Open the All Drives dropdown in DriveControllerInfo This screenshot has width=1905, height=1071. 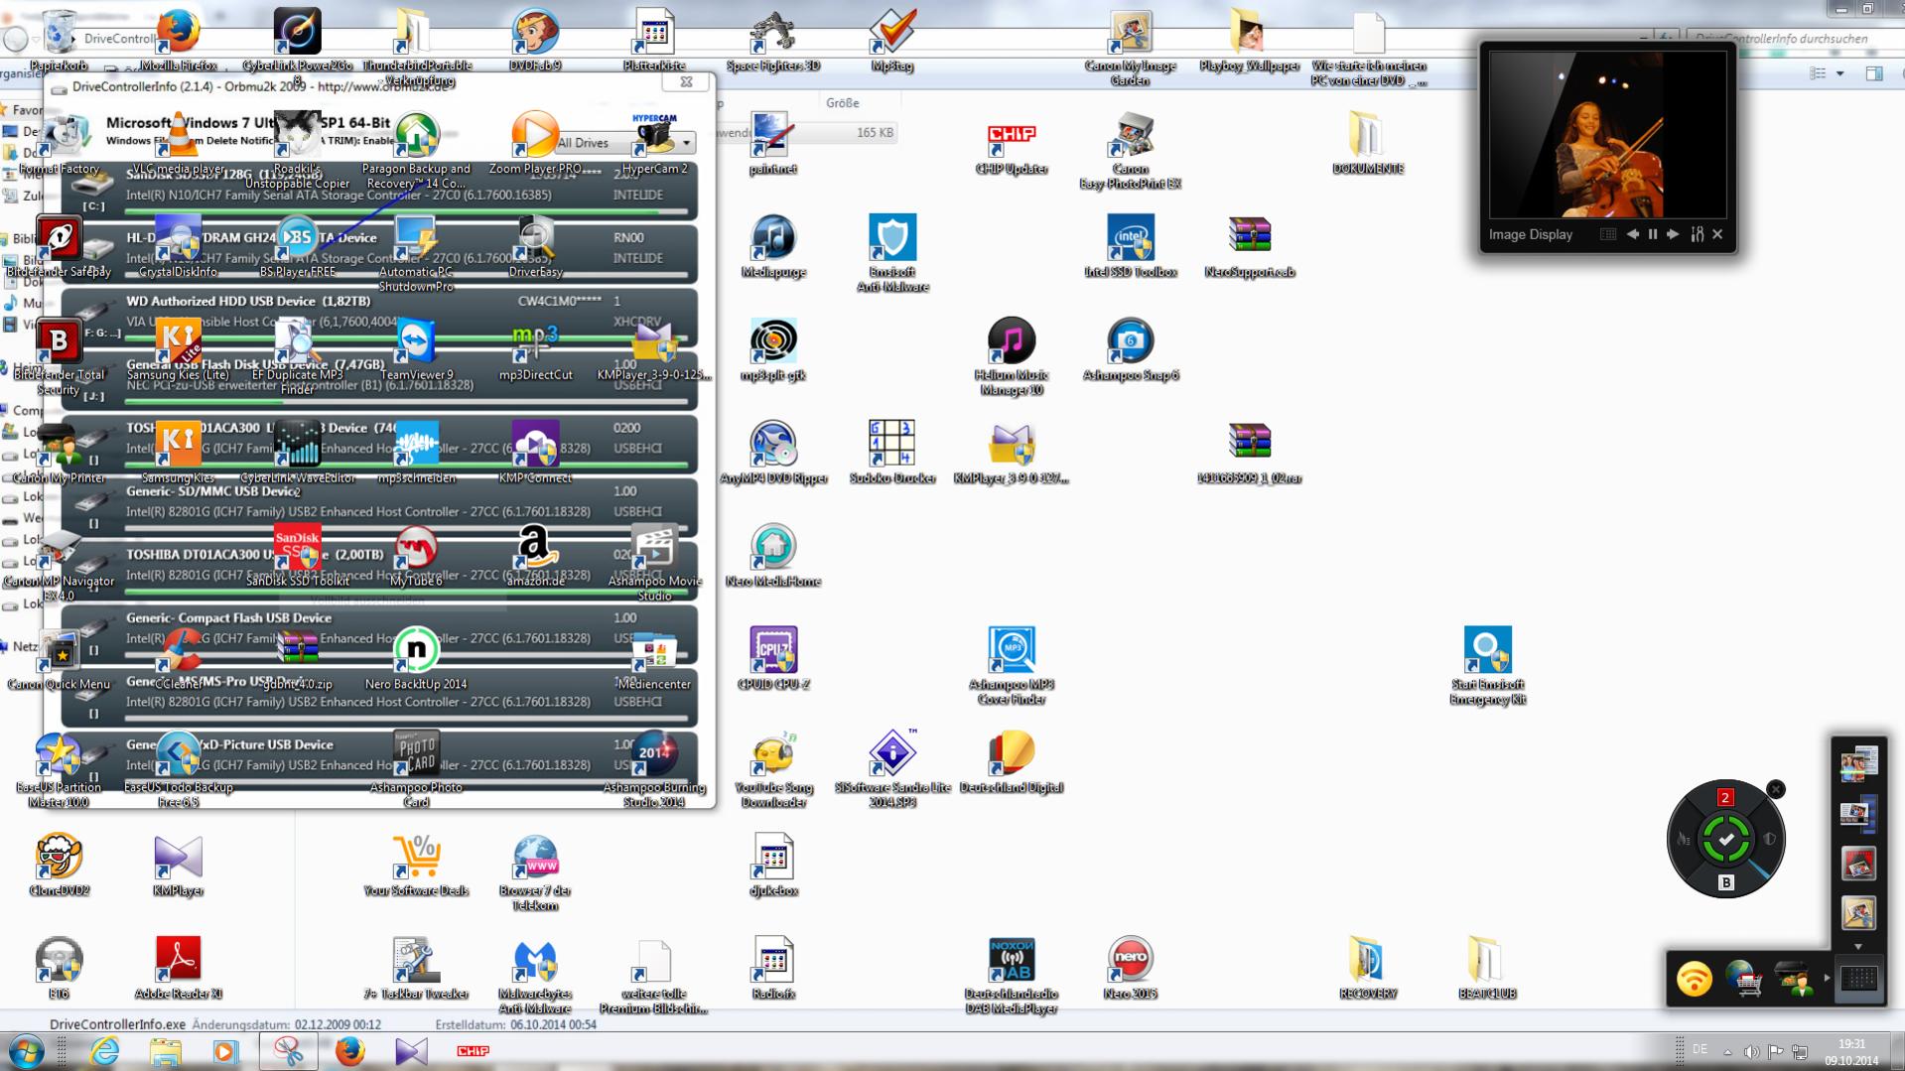(x=623, y=143)
